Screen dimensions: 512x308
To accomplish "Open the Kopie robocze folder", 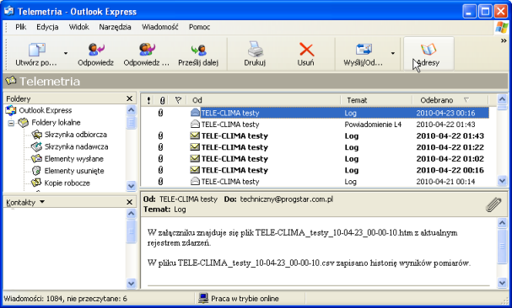I will click(x=67, y=183).
